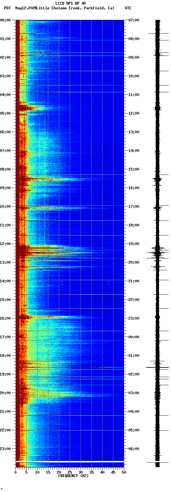Select the 20:00 UTC axis label
This screenshot has width=171, height=492.
[x=134, y=262]
